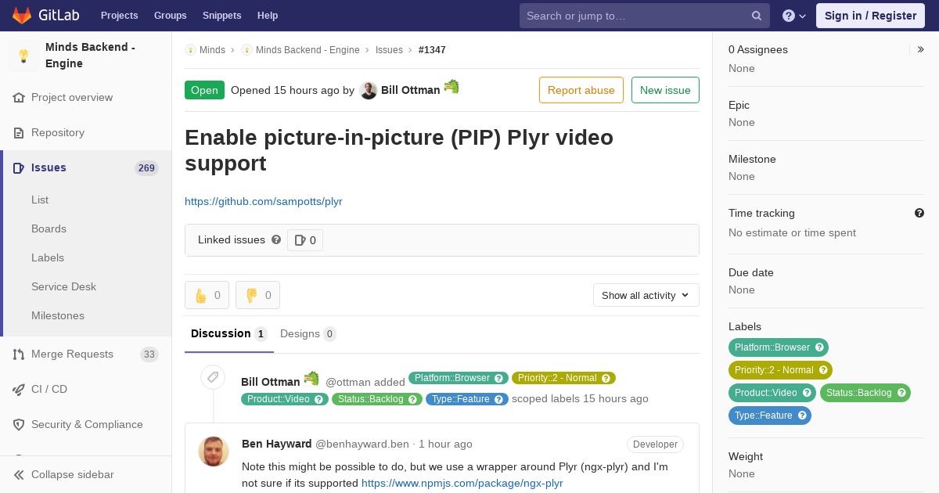
Task: Click Bill Ottman's avatar next to Opened by
Action: tap(369, 91)
